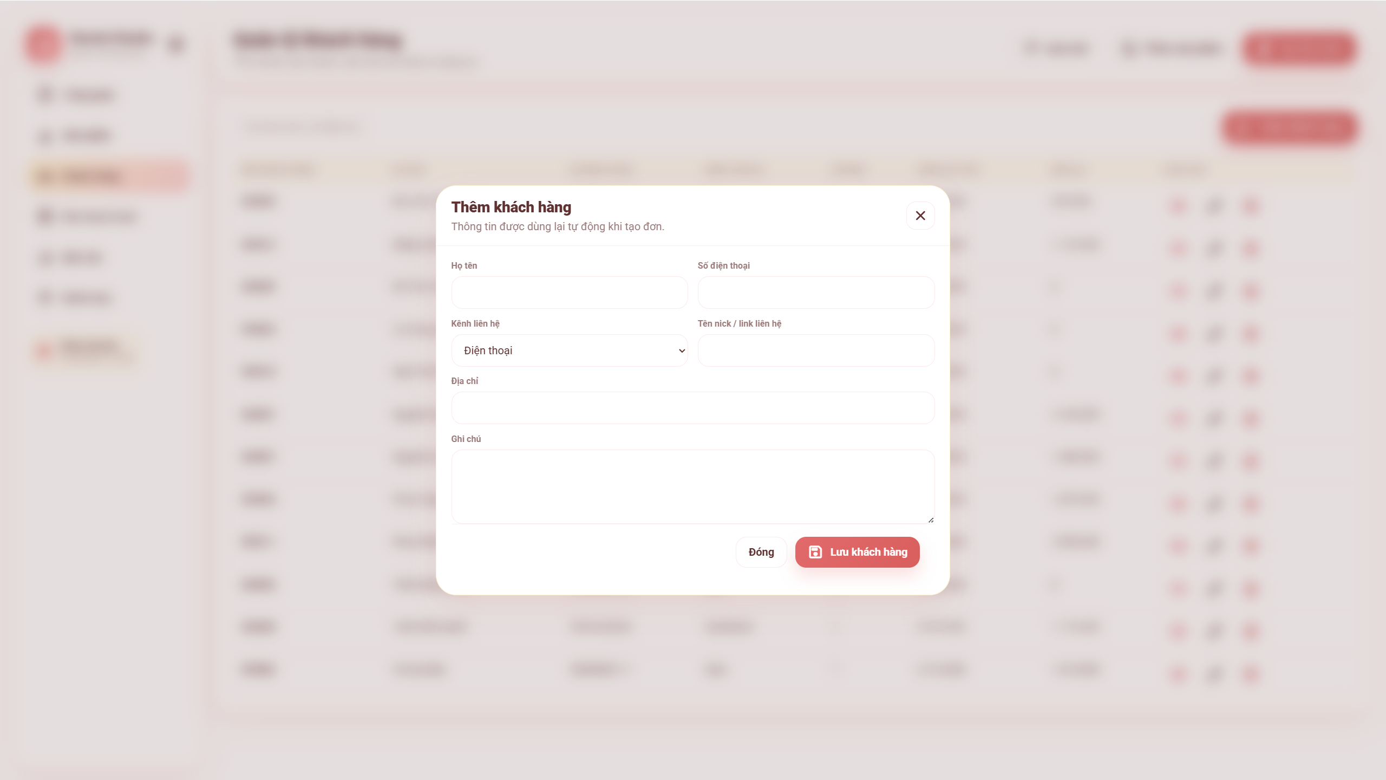
Task: Click the Kênh liên hệ dropdown chevron arrow
Action: [x=682, y=350]
